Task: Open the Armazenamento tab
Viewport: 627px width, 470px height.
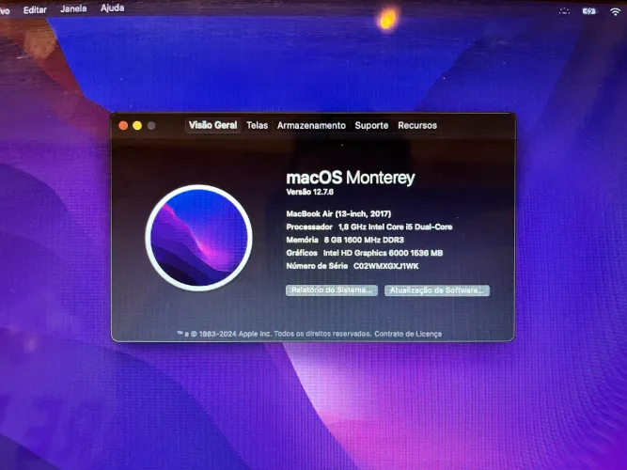Action: point(311,125)
